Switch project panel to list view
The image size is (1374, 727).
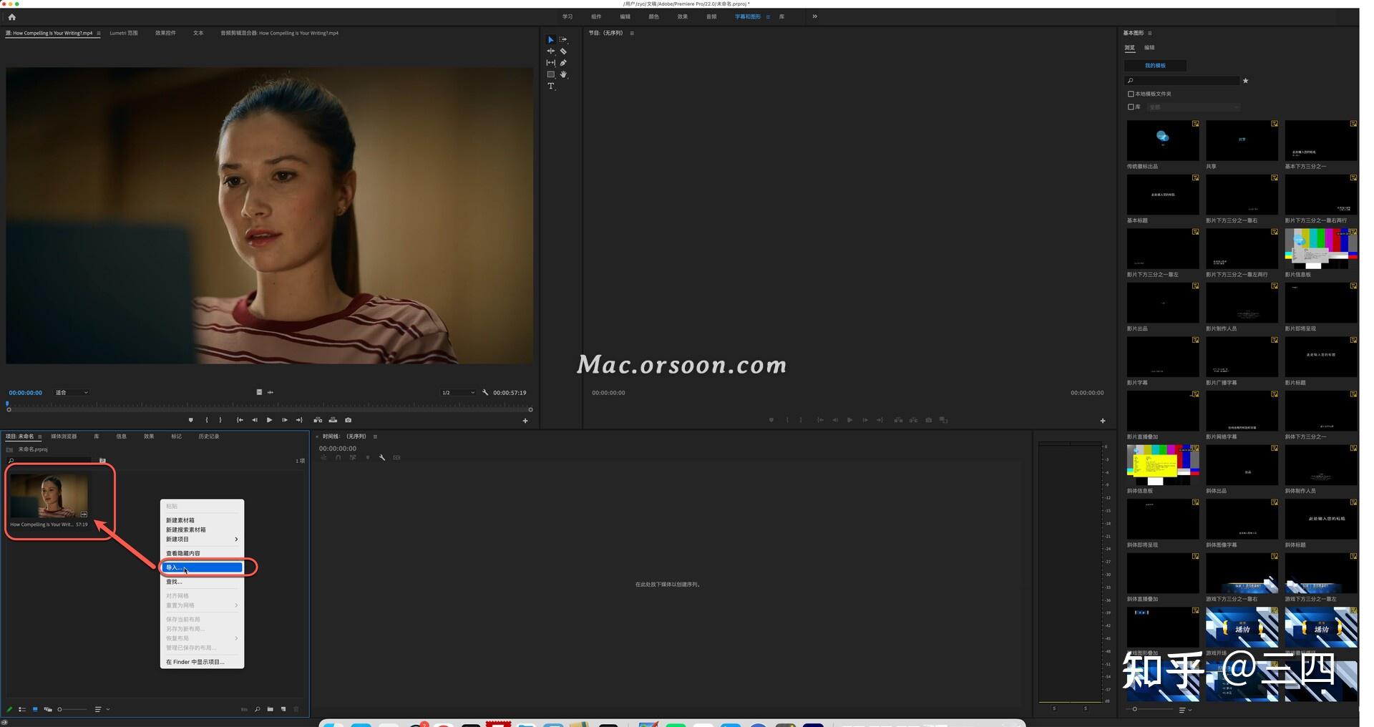[22, 709]
